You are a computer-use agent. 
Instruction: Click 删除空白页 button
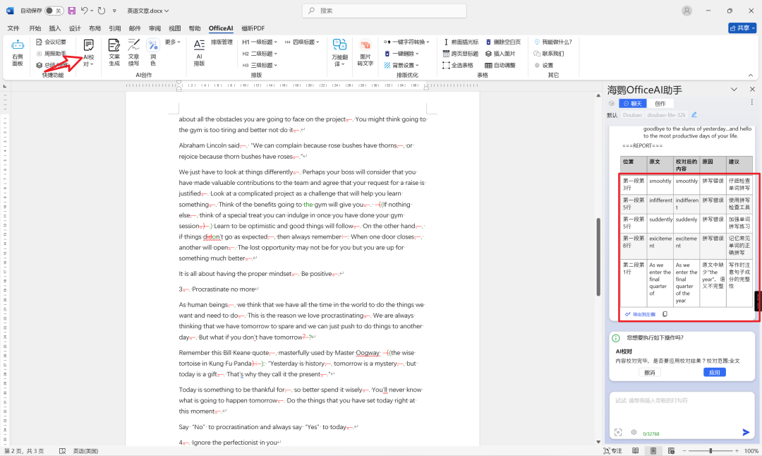point(503,42)
